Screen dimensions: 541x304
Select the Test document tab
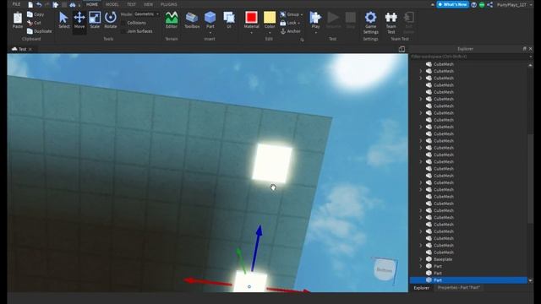[22, 49]
